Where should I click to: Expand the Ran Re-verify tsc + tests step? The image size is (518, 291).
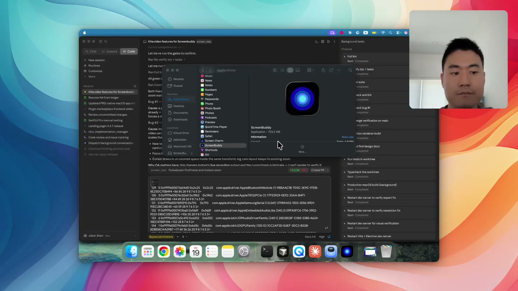pyautogui.click(x=167, y=60)
